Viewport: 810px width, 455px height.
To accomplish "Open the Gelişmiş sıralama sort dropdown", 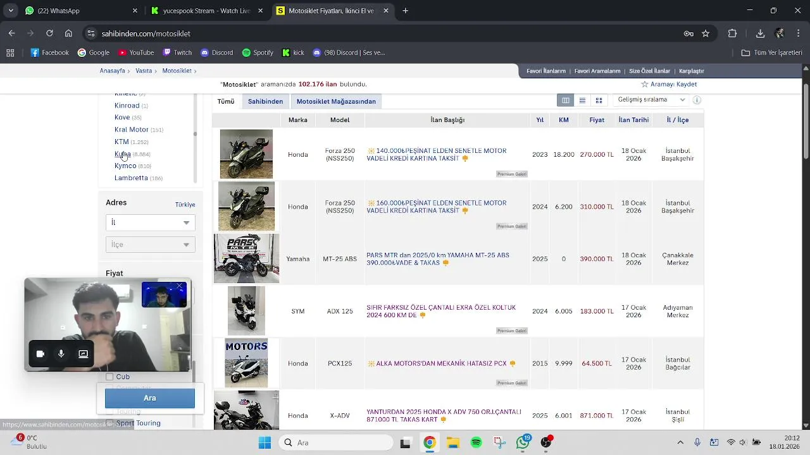I will 651,100.
